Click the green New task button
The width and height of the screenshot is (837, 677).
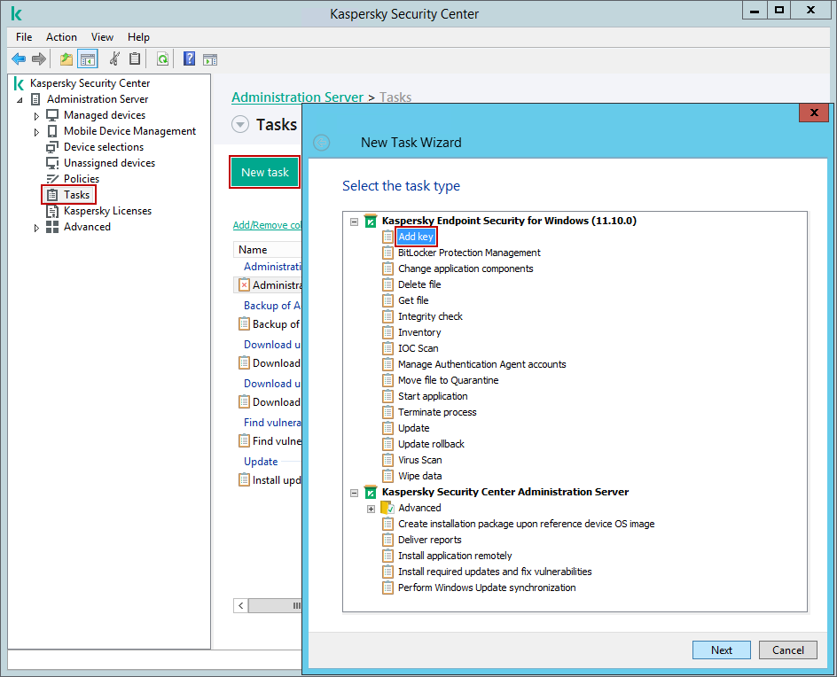[264, 172]
